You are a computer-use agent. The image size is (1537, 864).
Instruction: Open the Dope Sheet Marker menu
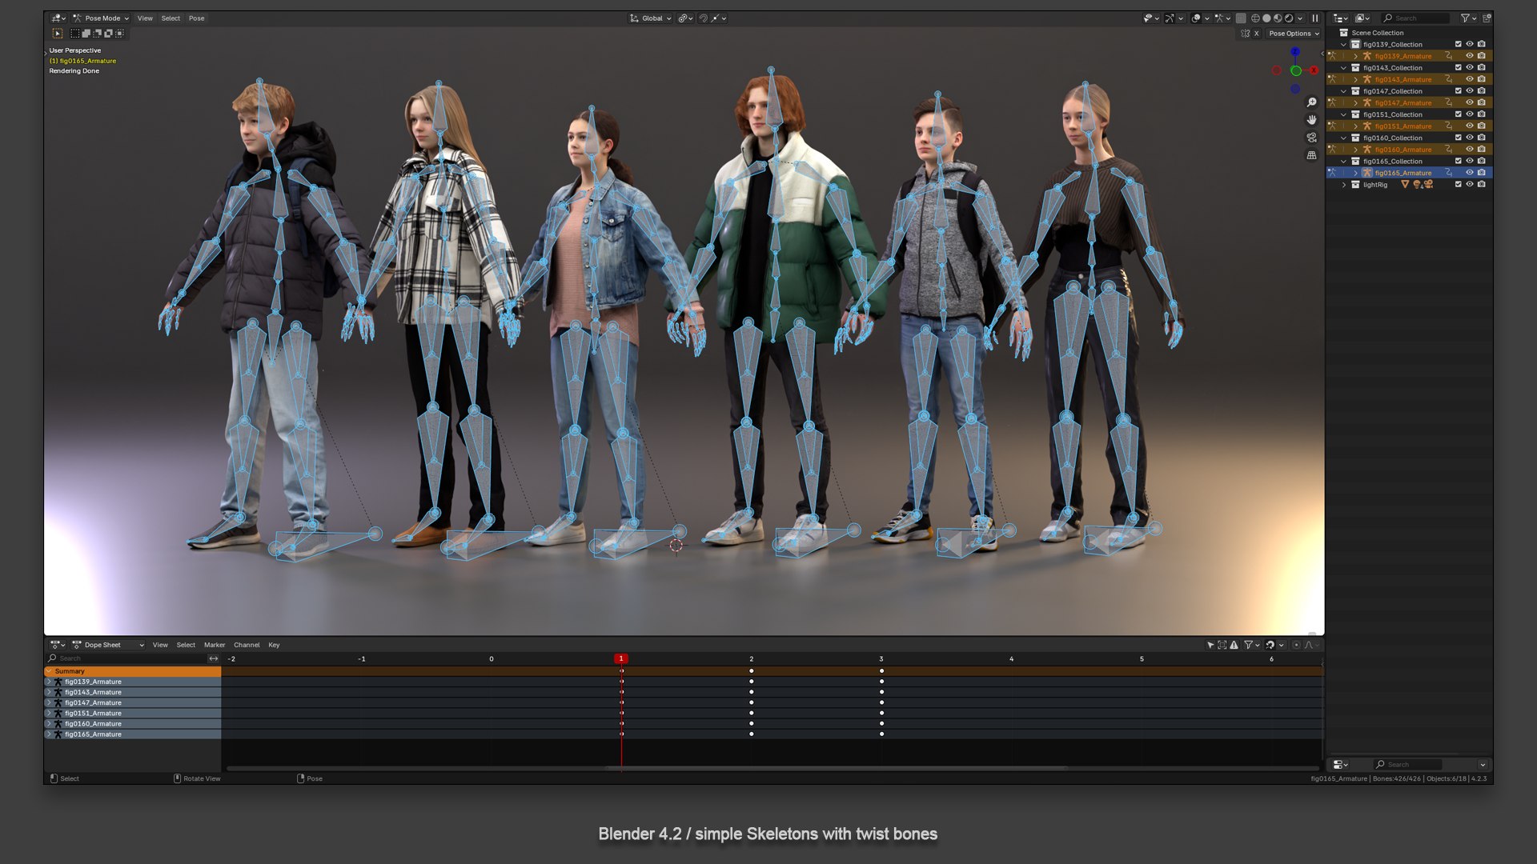coord(215,645)
